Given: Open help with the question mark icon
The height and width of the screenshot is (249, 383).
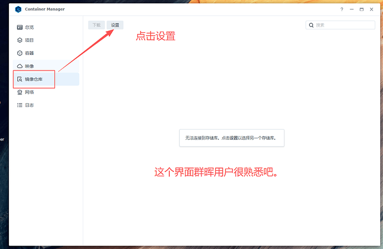Looking at the screenshot, I should [342, 9].
